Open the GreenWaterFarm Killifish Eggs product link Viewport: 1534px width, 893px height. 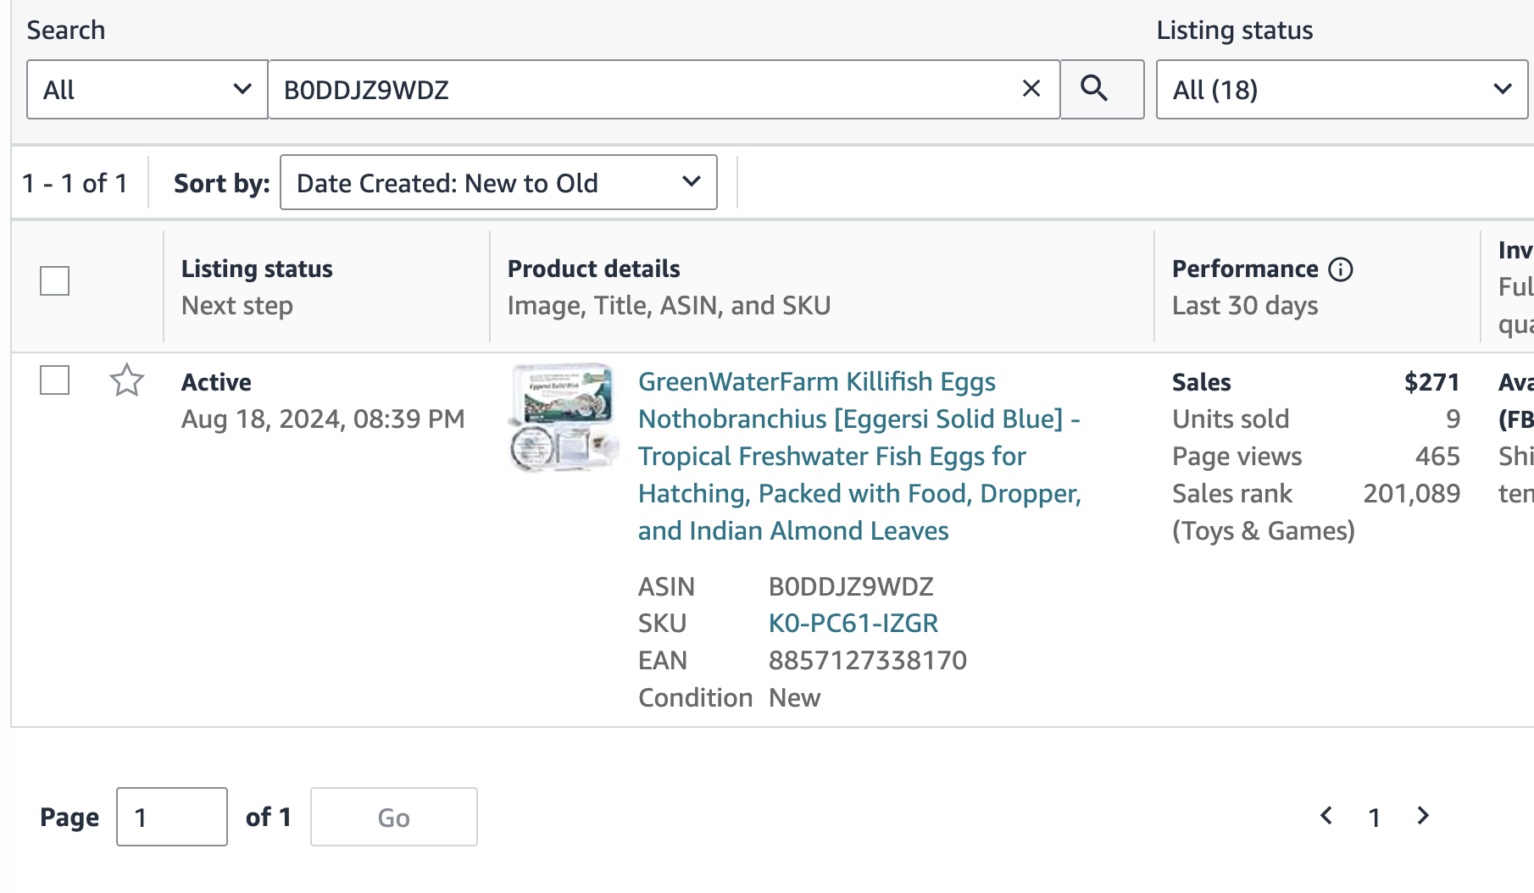[x=859, y=456]
